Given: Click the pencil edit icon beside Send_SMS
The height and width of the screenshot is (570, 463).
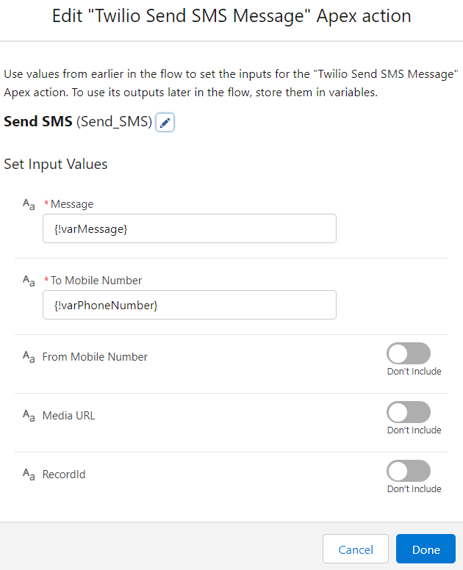Looking at the screenshot, I should (165, 122).
